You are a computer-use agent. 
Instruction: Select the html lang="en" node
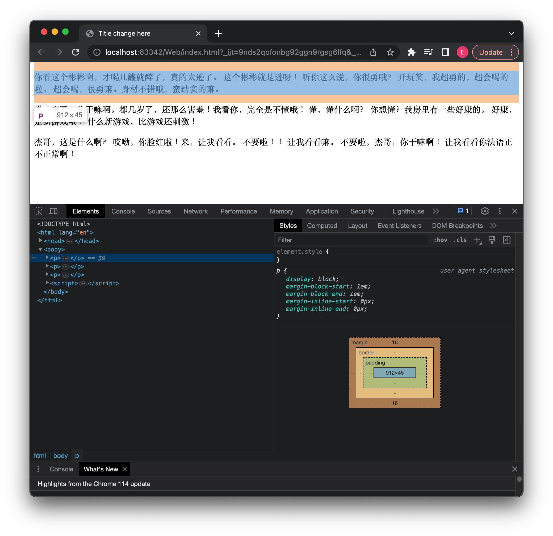click(65, 232)
